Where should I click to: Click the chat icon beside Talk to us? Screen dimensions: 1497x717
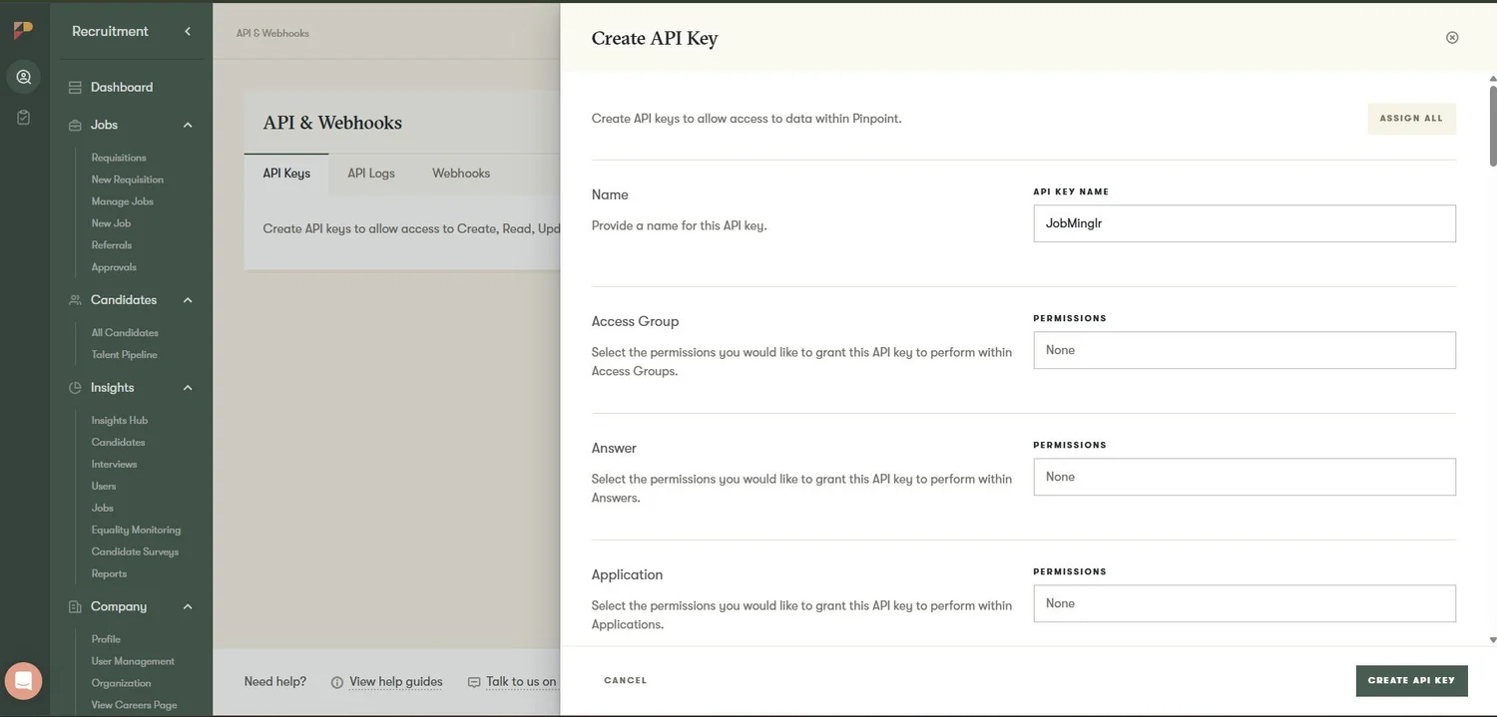tap(473, 681)
